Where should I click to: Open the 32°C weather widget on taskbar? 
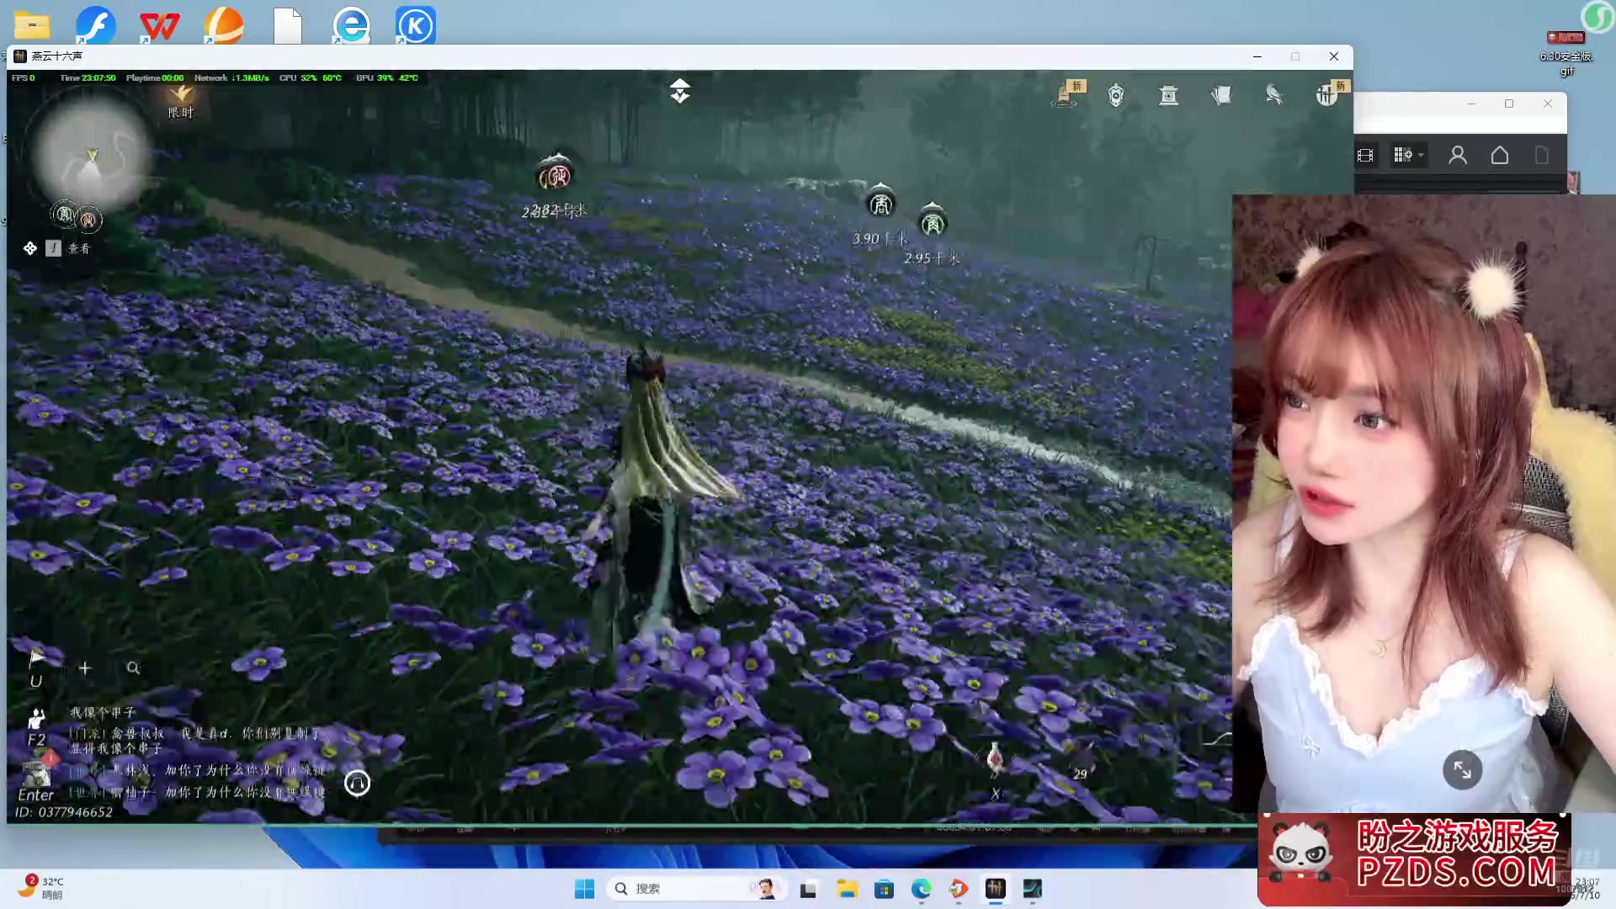[x=42, y=888]
